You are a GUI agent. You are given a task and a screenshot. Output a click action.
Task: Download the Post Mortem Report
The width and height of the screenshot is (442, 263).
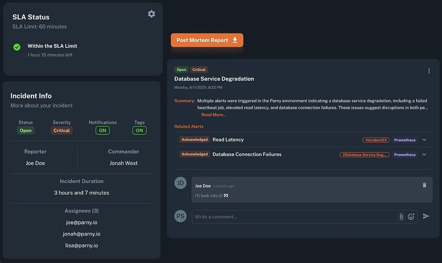click(207, 40)
